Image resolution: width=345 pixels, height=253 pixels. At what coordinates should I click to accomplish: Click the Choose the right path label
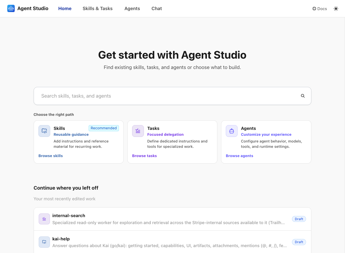54,114
